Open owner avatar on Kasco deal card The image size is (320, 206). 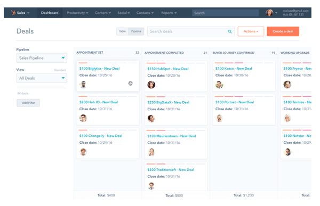click(219, 84)
